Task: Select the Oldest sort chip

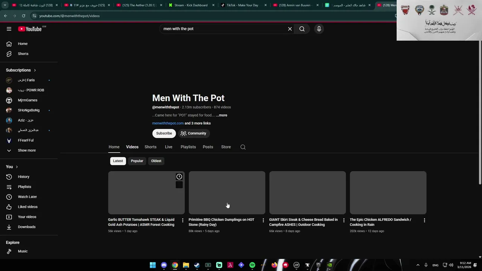Action: [156, 161]
